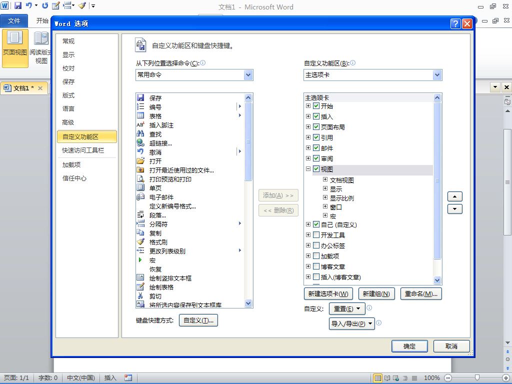Select the Paragraph (段落) command icon

(140, 215)
